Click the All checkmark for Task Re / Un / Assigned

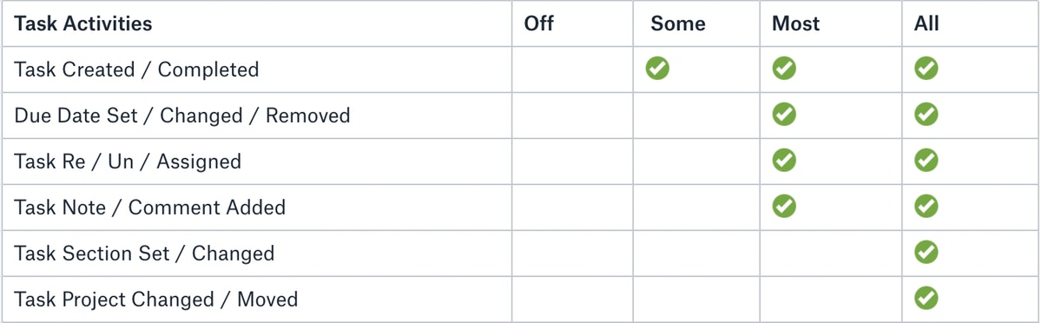(x=927, y=160)
